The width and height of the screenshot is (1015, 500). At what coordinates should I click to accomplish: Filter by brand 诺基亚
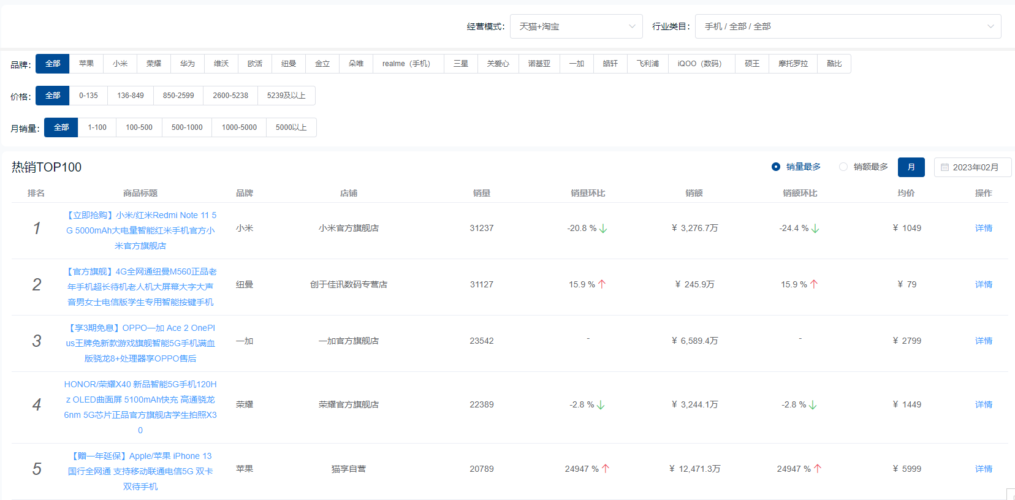coord(539,64)
